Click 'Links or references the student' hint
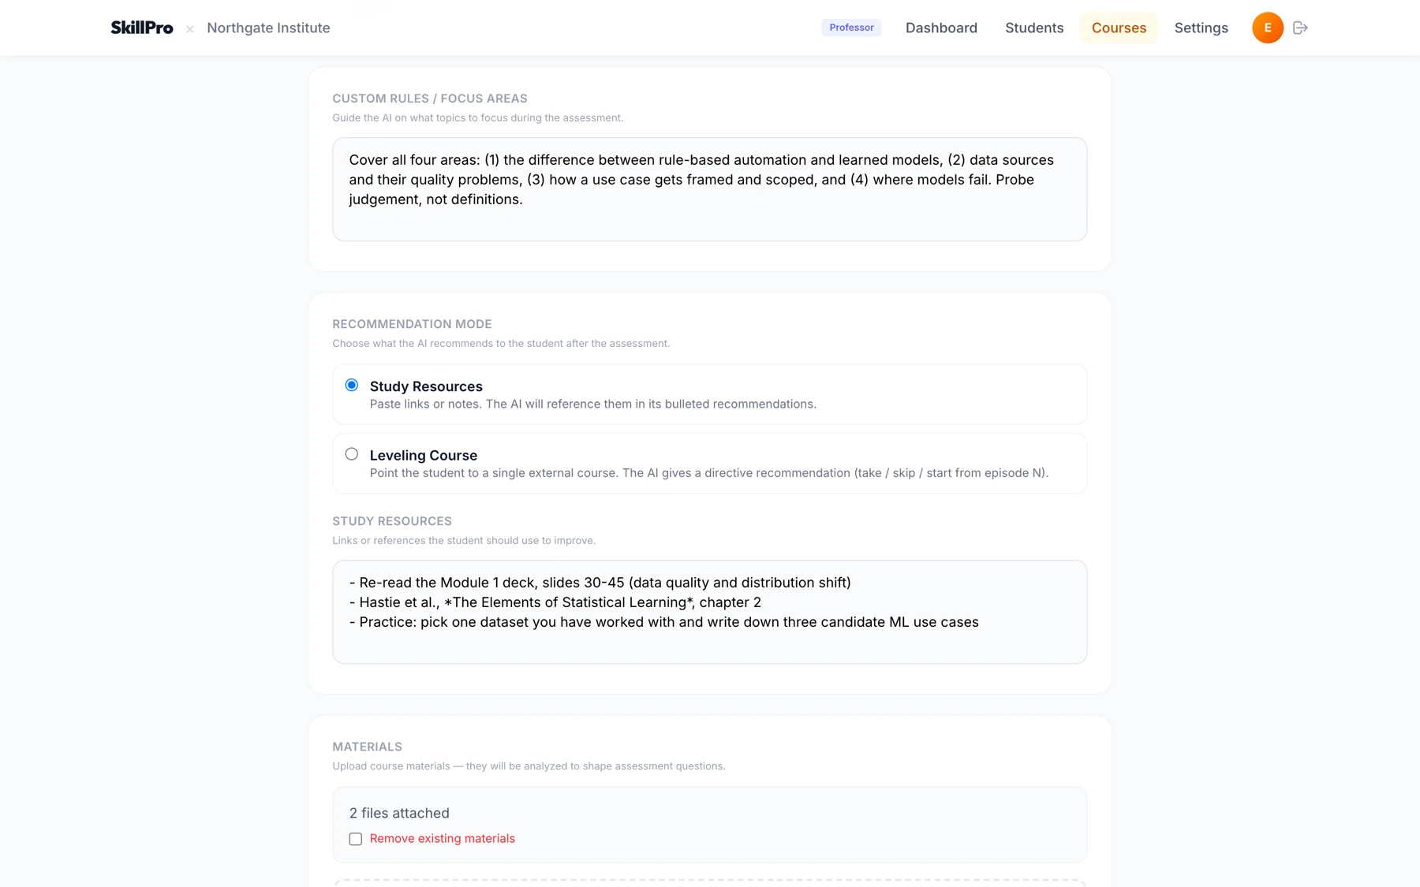This screenshot has width=1420, height=887. [x=464, y=541]
